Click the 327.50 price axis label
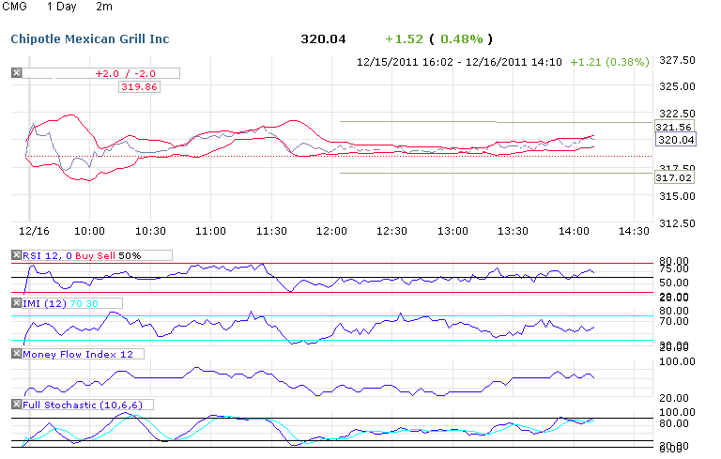721x459 pixels. (677, 60)
